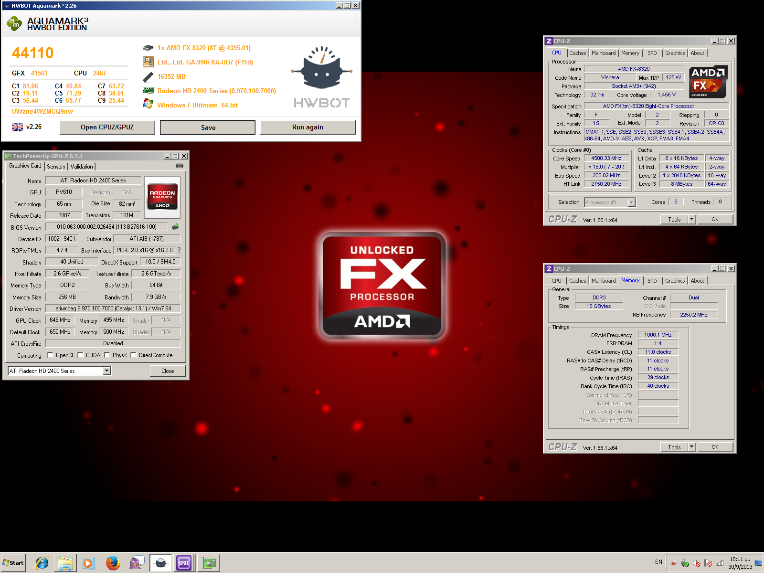Open Internet Explorer from the taskbar

pyautogui.click(x=42, y=563)
